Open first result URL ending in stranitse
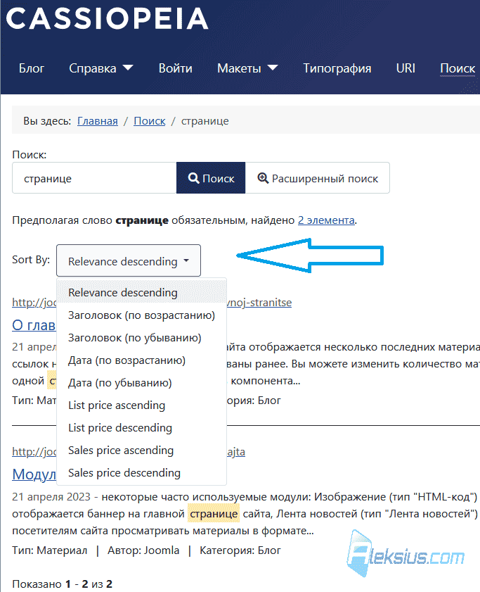 coord(259,303)
